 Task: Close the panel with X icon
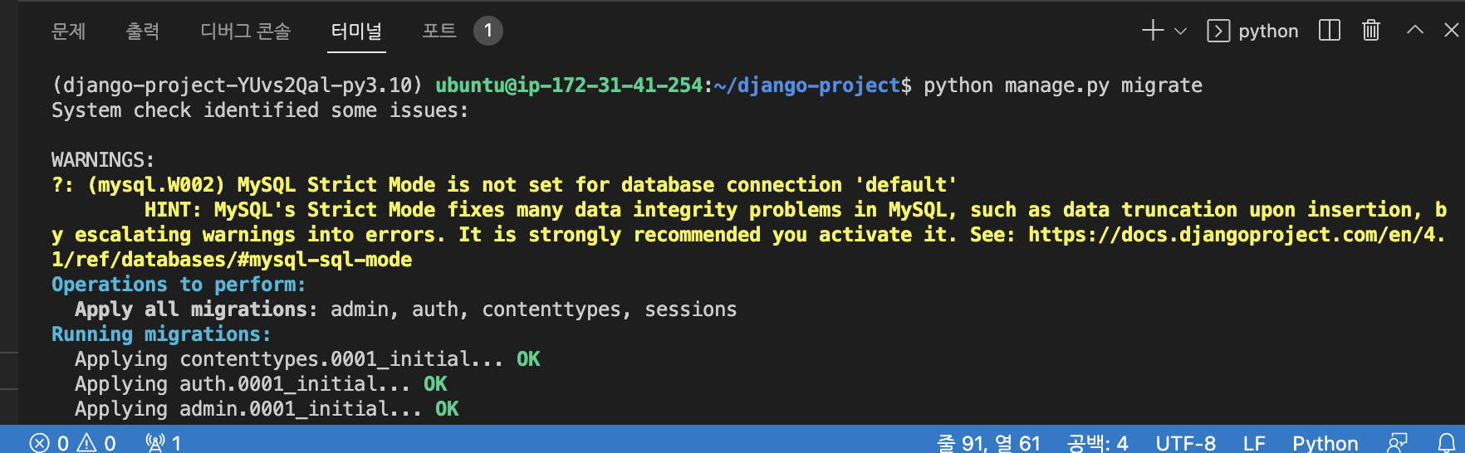click(1451, 30)
